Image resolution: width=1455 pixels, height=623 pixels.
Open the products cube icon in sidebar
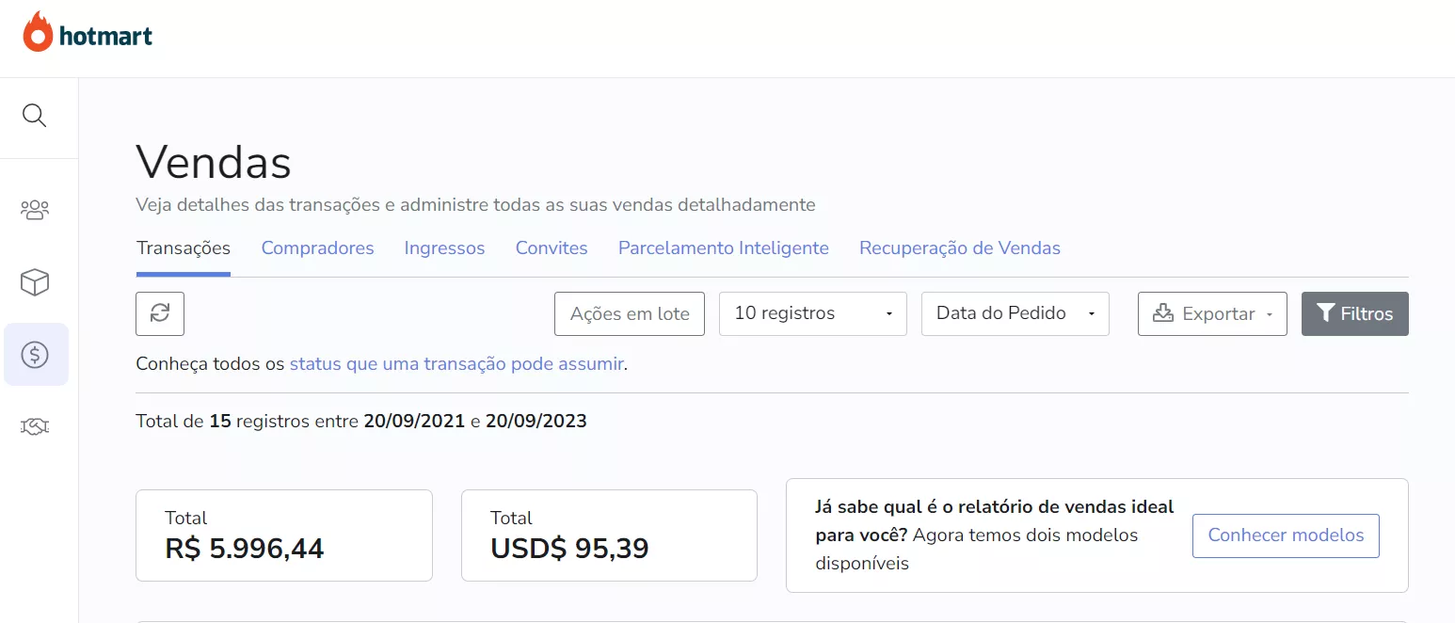[35, 282]
